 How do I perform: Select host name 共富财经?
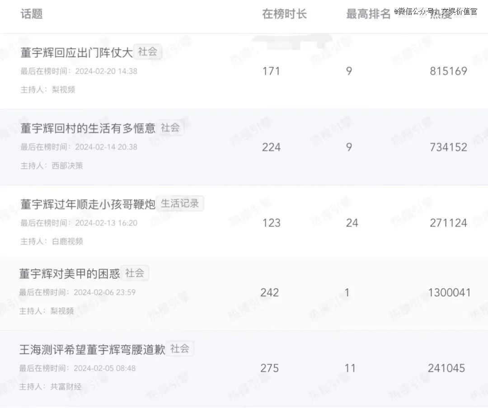66,386
